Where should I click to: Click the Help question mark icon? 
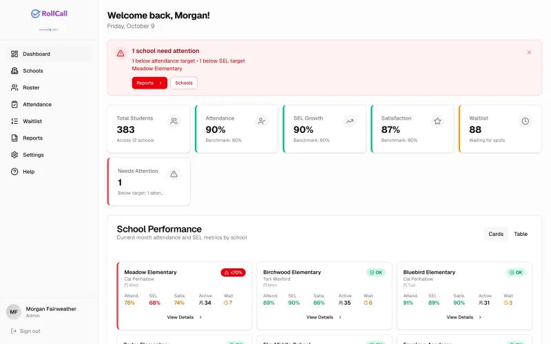click(x=14, y=171)
